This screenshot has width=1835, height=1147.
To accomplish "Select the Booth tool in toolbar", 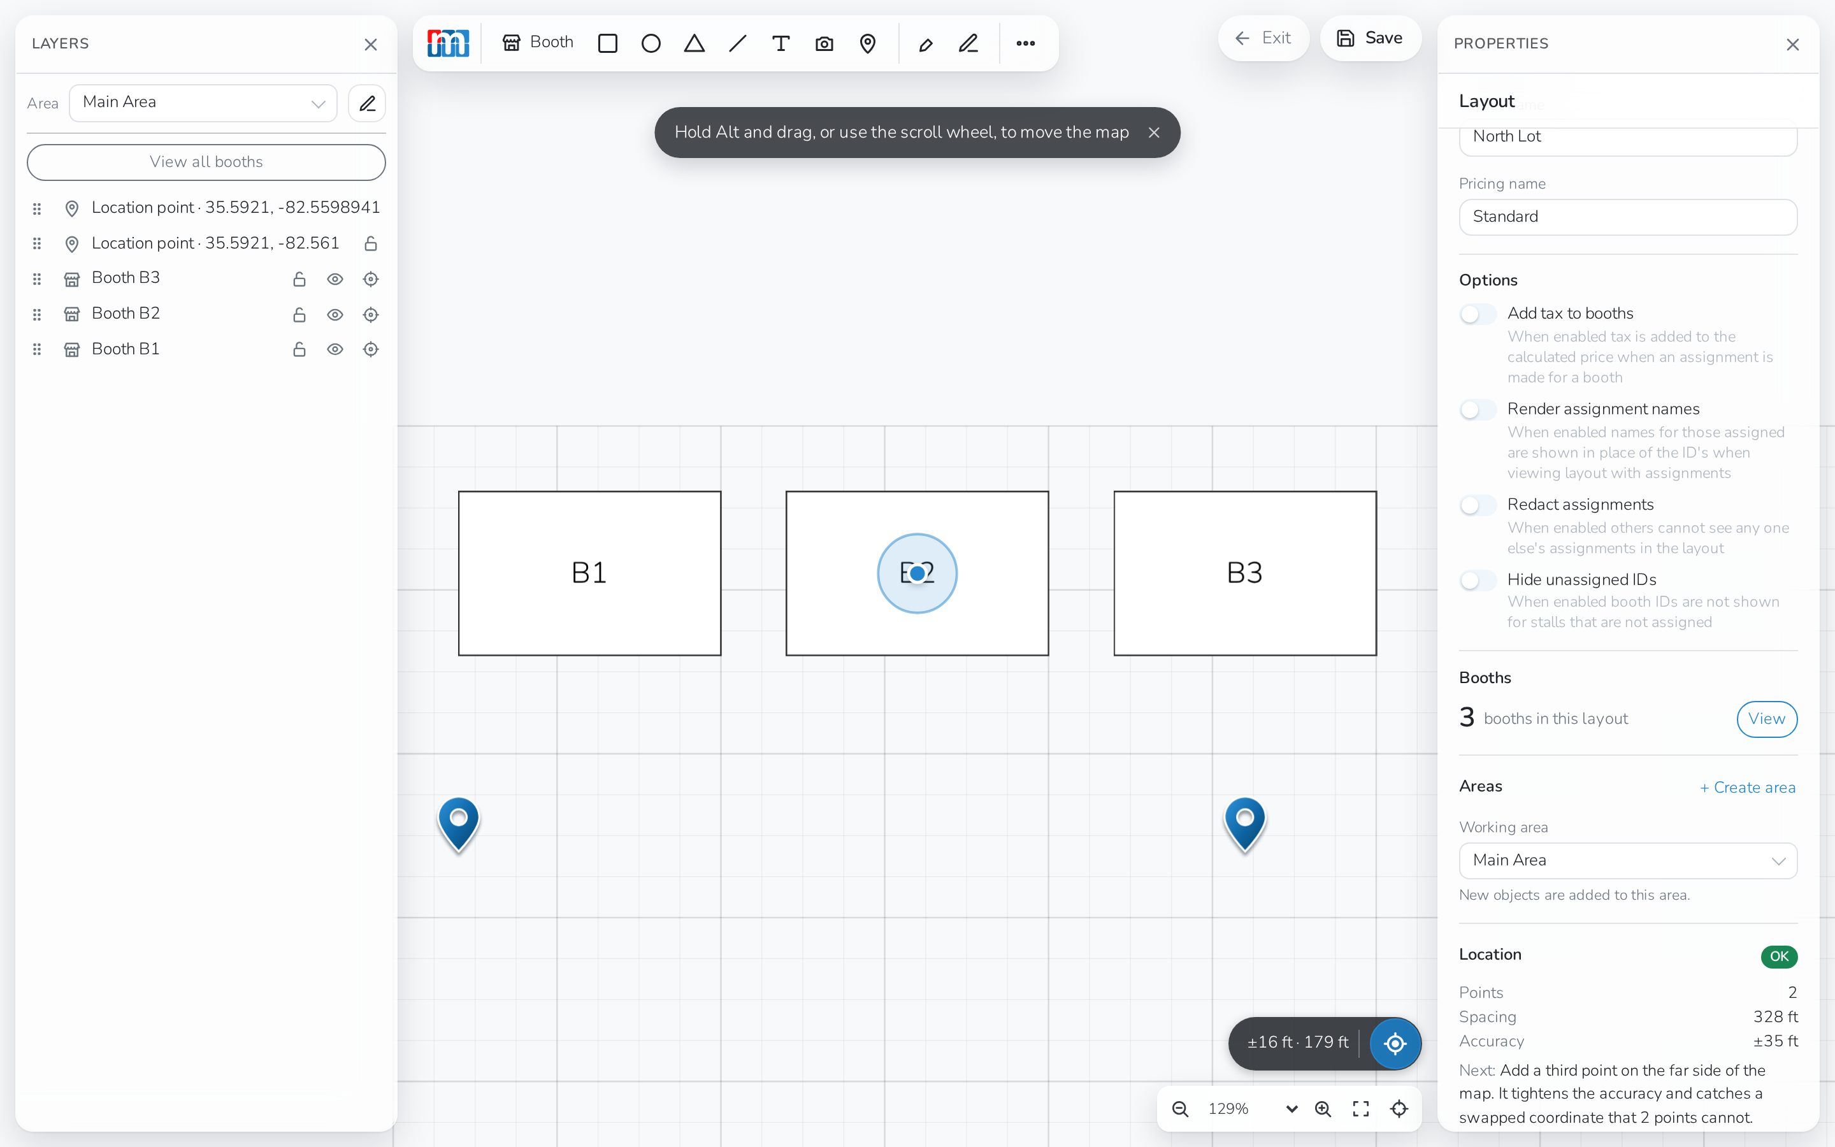I will click(x=538, y=43).
